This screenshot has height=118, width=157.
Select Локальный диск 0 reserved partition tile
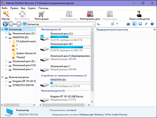(65, 57)
